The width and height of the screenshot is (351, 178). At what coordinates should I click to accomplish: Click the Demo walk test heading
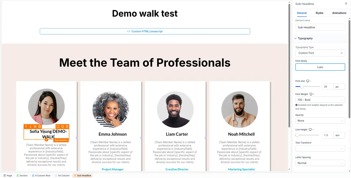point(145,13)
